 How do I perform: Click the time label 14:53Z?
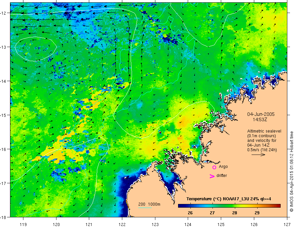[x=260, y=120]
